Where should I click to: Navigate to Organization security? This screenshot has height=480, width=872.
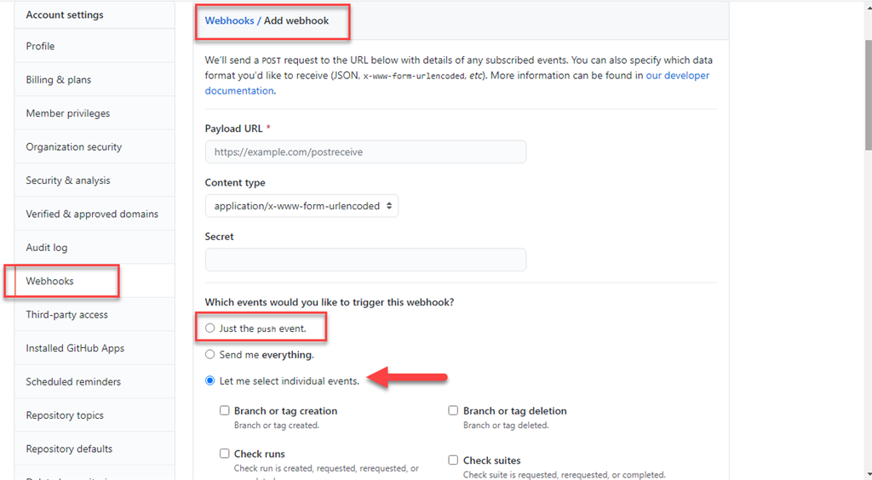73,146
